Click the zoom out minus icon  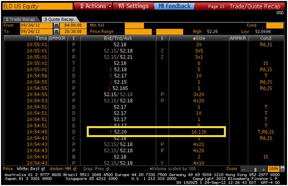point(243,169)
